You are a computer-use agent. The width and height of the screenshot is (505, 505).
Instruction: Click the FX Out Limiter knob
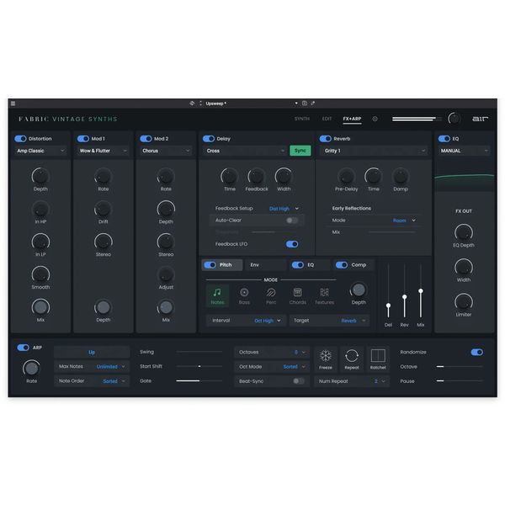point(464,302)
